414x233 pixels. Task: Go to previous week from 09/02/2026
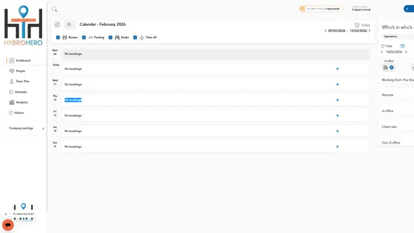point(325,30)
